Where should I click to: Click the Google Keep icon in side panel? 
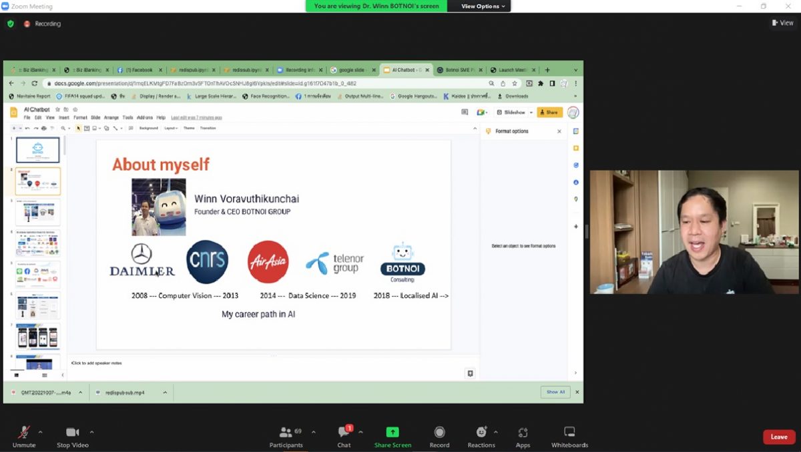tap(576, 148)
